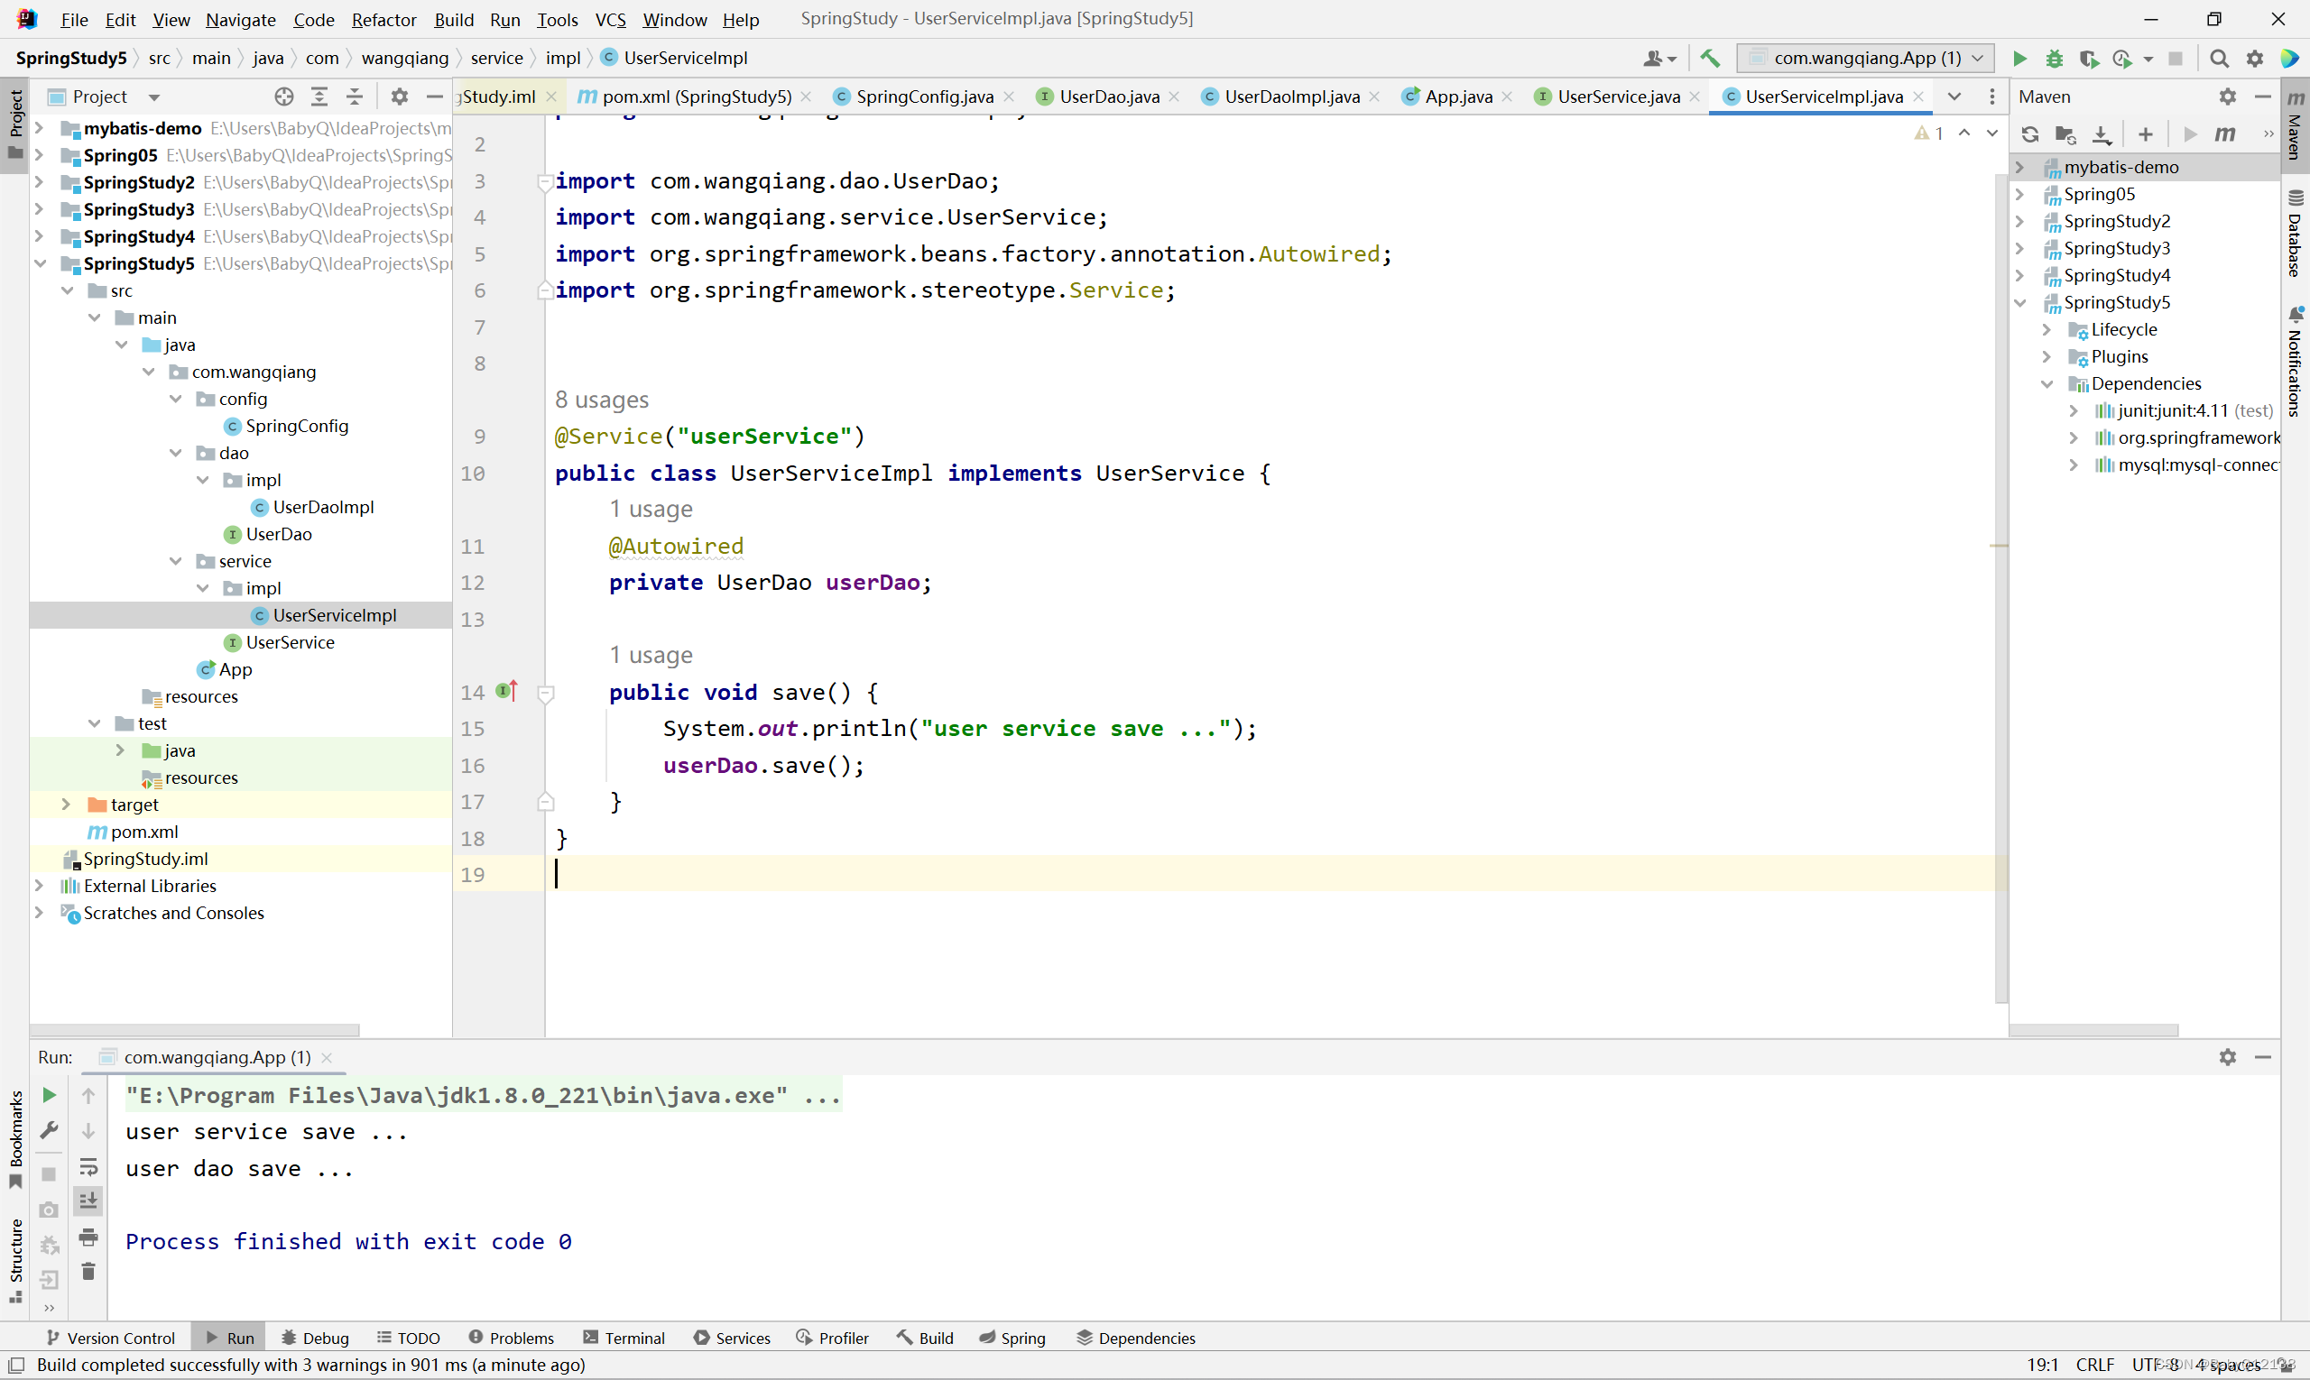The height and width of the screenshot is (1380, 2310).
Task: Open Search Everywhere magnifier icon
Action: [x=2219, y=59]
